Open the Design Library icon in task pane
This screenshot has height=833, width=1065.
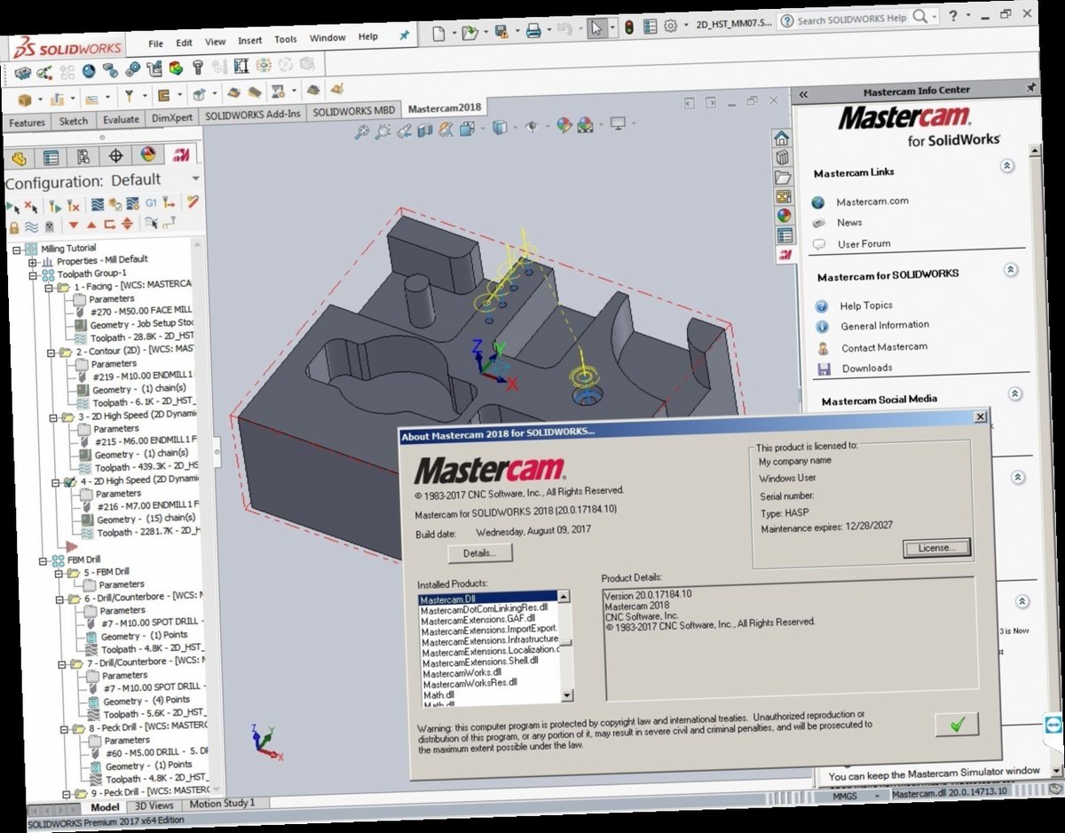[x=782, y=158]
